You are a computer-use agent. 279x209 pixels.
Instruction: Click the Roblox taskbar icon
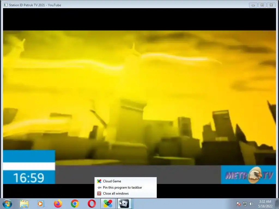(x=124, y=204)
